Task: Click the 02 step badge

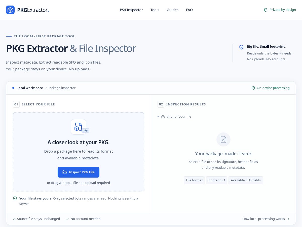Action: [161, 104]
